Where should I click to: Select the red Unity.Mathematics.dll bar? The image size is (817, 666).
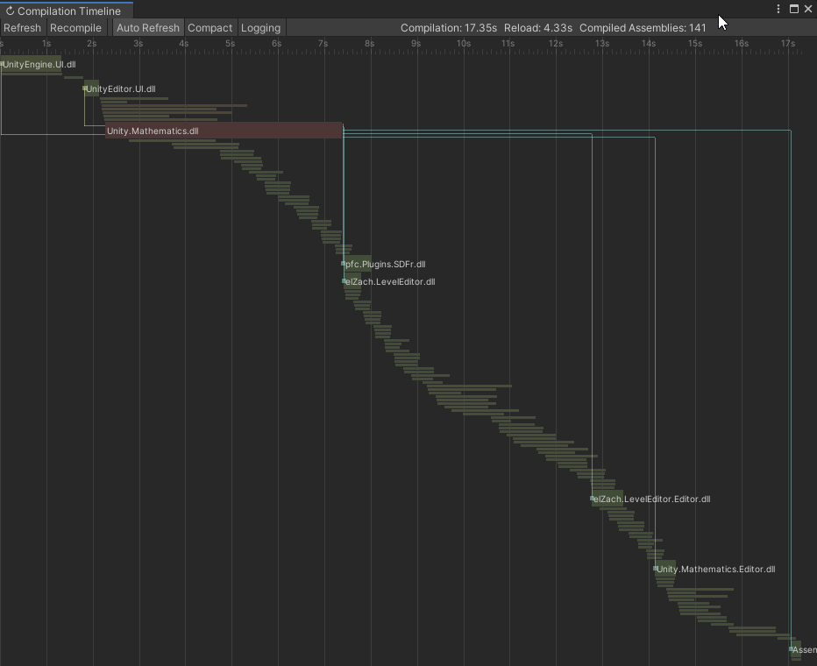point(224,130)
